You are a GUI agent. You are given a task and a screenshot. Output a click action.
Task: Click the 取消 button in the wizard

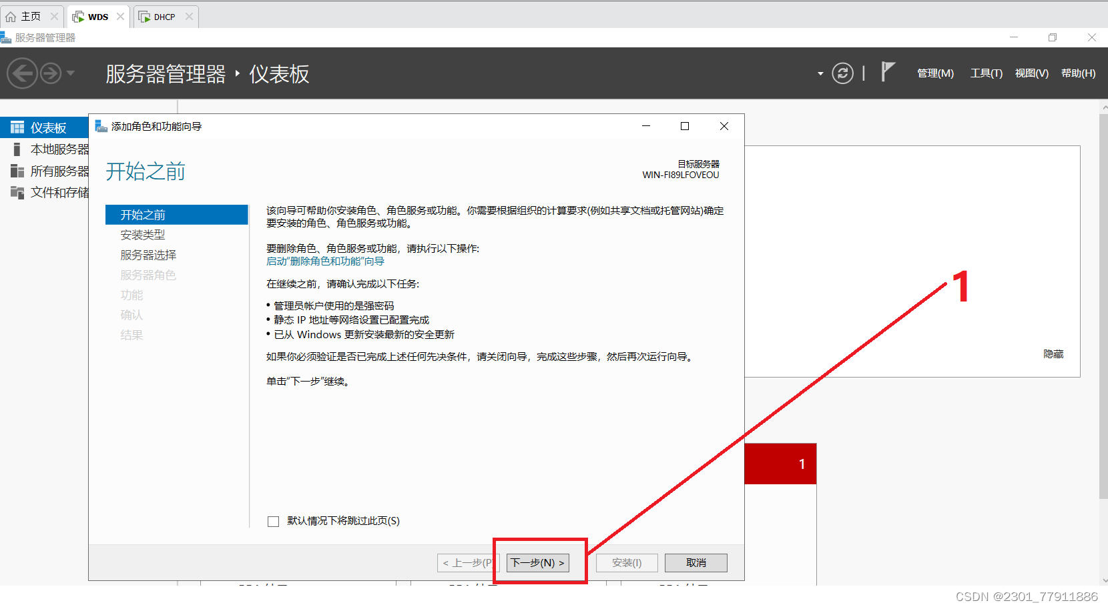pos(696,563)
